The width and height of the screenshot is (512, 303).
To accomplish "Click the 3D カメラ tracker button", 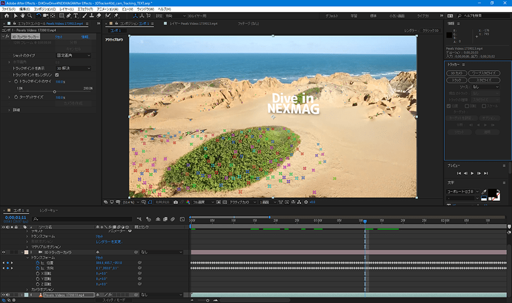I will tap(457, 73).
